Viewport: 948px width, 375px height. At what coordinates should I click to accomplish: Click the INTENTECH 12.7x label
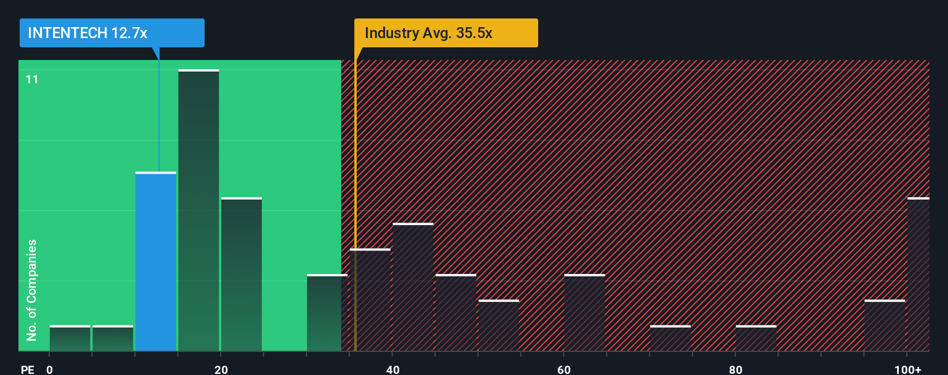tap(112, 33)
